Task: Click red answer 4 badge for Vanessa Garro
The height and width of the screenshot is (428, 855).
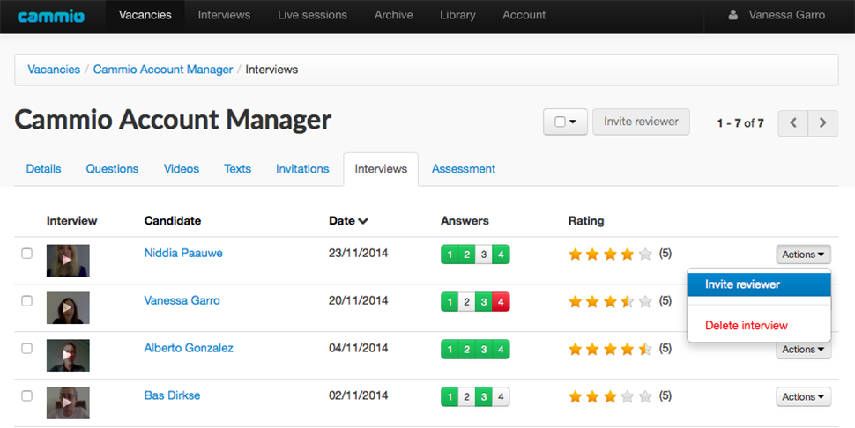Action: (502, 302)
